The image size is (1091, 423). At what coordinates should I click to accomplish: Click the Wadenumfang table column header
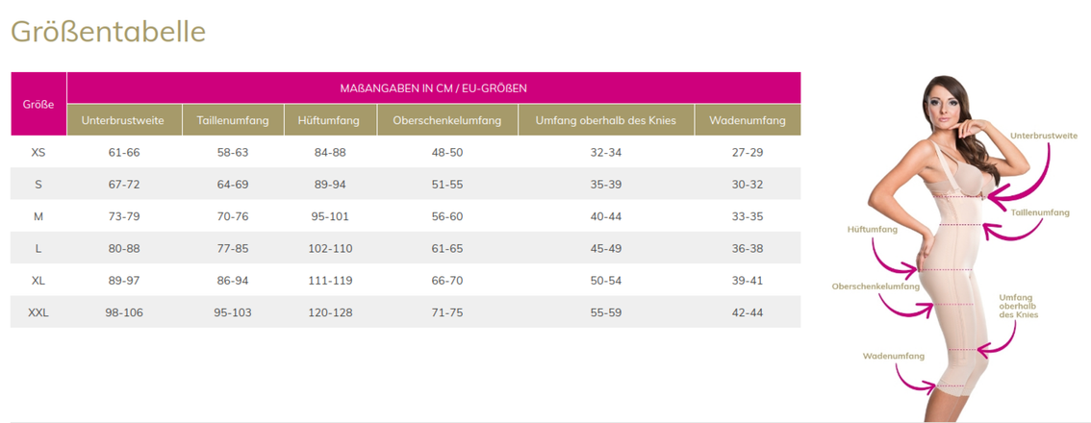tap(748, 120)
